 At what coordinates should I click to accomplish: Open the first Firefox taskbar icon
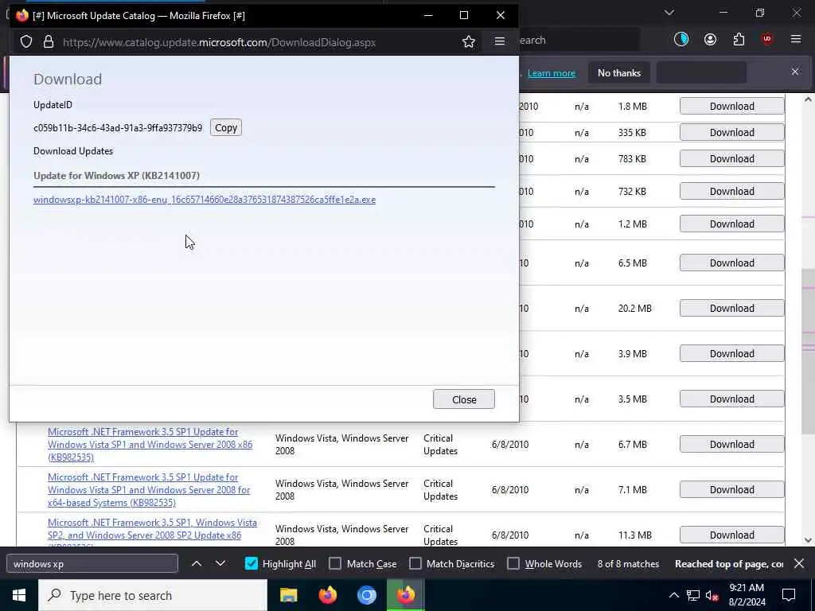327,595
